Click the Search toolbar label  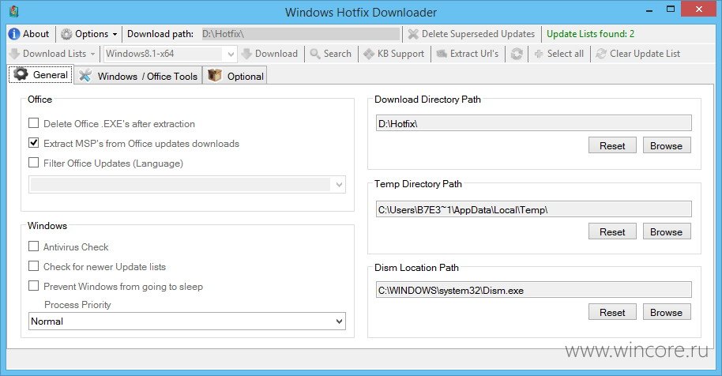[337, 54]
